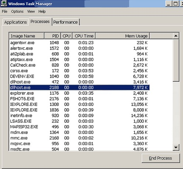Switch to the Applications tab
183x169 pixels.
click(15, 22)
